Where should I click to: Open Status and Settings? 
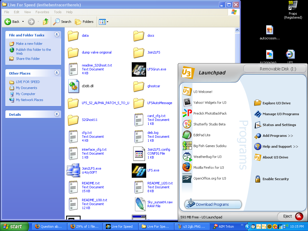pyautogui.click(x=275, y=125)
